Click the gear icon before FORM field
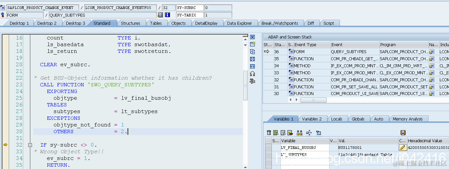Viewport: 449px width, 169px height. 3,15
